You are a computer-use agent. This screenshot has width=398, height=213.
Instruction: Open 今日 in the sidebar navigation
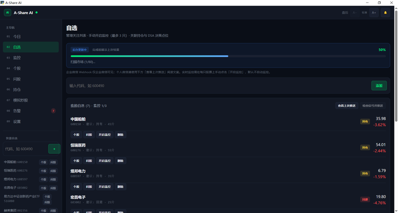pos(31,36)
